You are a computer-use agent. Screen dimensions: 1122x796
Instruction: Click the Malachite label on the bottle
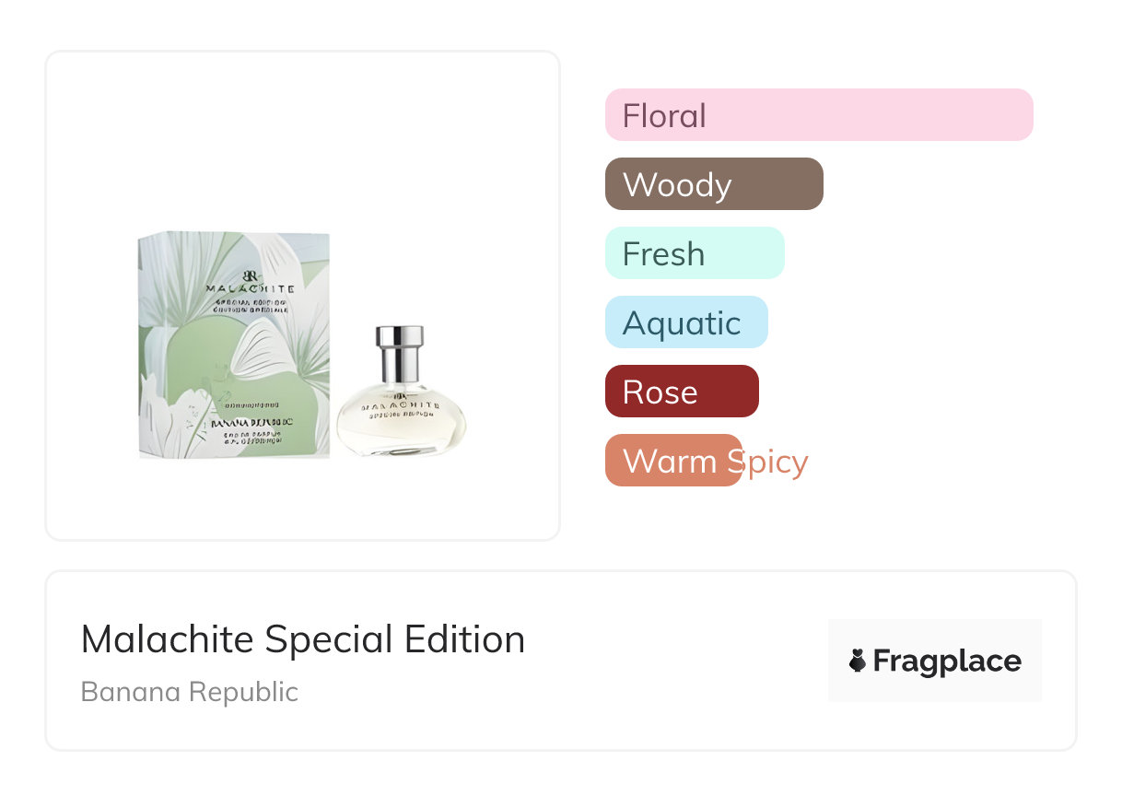(400, 404)
